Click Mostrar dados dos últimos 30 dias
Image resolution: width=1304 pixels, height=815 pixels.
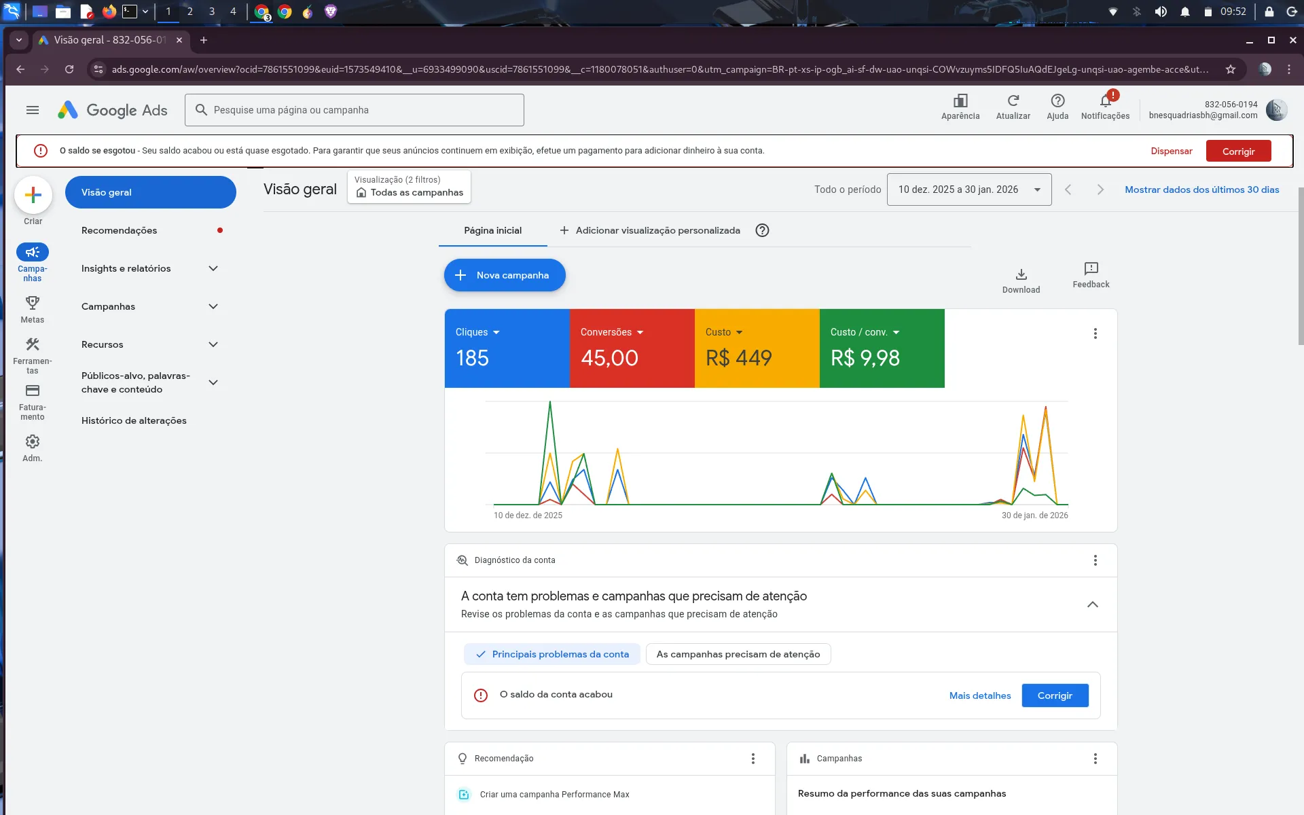(x=1201, y=189)
